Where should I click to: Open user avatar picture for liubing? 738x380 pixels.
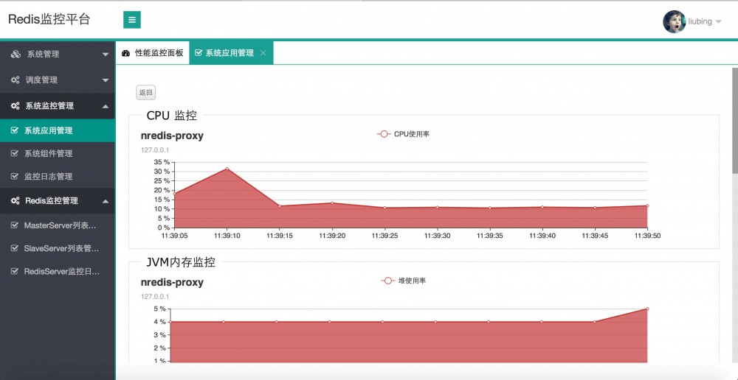tap(674, 21)
